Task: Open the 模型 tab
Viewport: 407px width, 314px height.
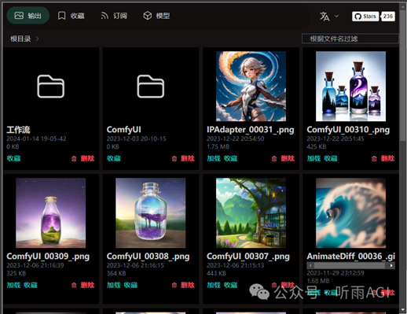Action: click(x=156, y=16)
